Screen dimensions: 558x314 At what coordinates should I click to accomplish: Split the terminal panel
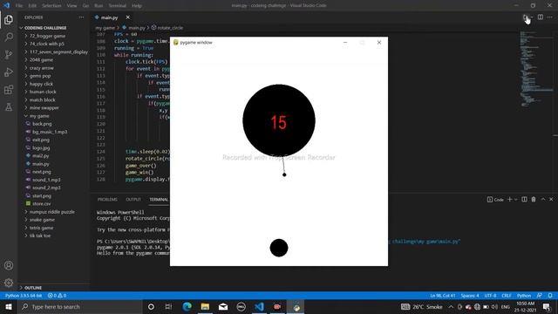(524, 200)
